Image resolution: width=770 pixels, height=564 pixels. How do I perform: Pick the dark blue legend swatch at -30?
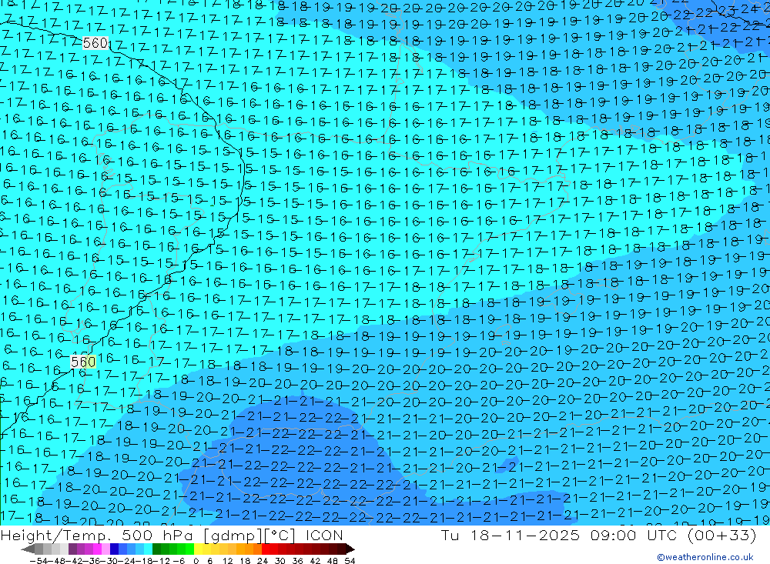[115, 549]
